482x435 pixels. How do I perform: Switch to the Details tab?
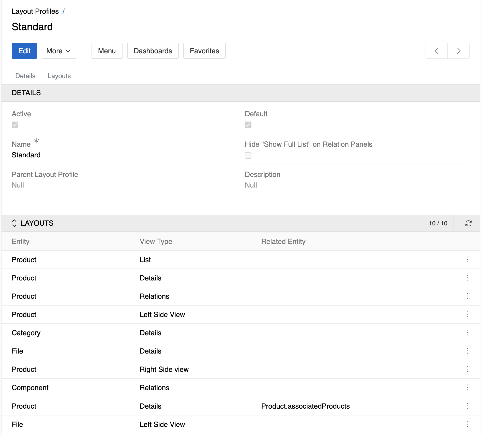click(25, 76)
